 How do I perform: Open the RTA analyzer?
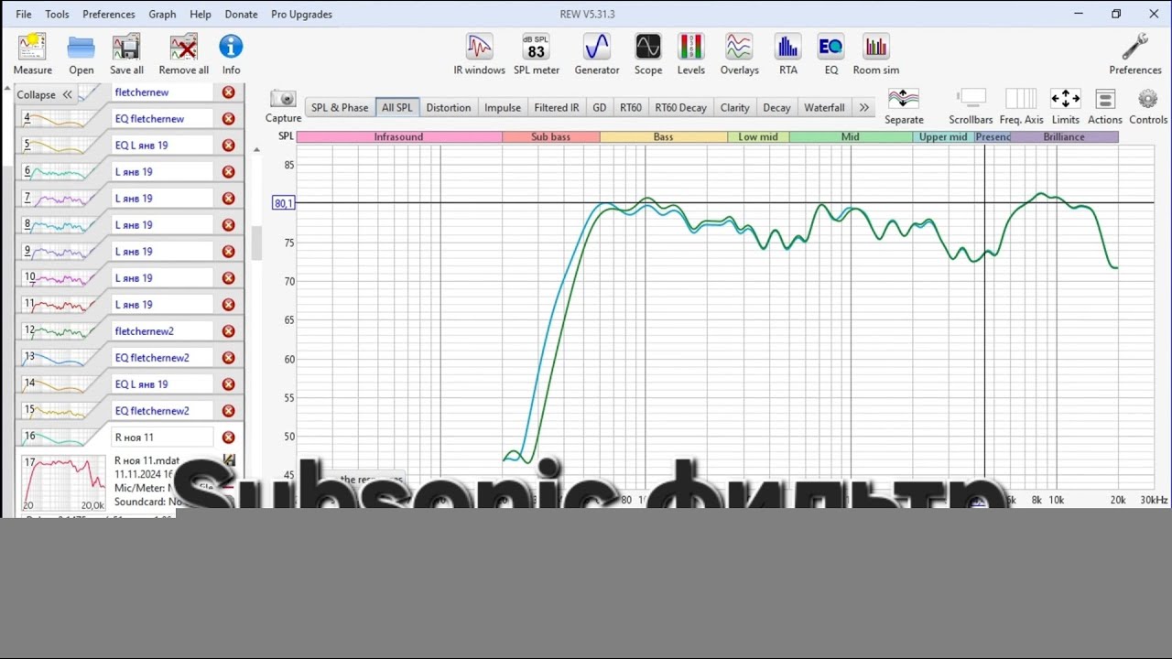pyautogui.click(x=787, y=54)
